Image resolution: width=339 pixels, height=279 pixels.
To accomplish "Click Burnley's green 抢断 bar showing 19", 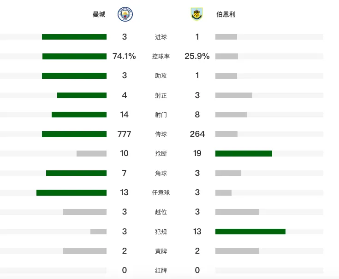I will pyautogui.click(x=244, y=153).
